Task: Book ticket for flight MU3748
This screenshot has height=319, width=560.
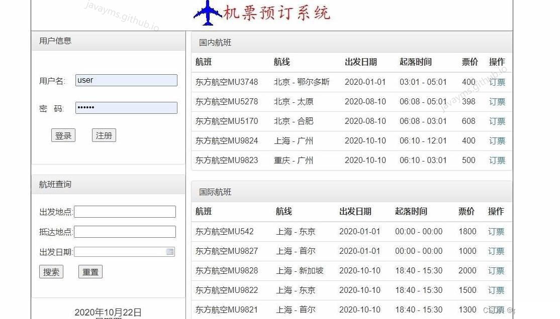Action: coord(497,82)
